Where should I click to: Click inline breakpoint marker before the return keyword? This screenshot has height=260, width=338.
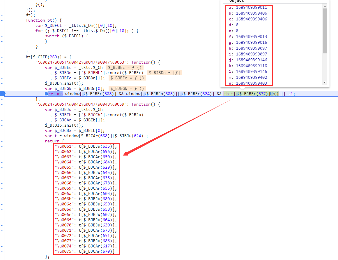(x=46, y=94)
